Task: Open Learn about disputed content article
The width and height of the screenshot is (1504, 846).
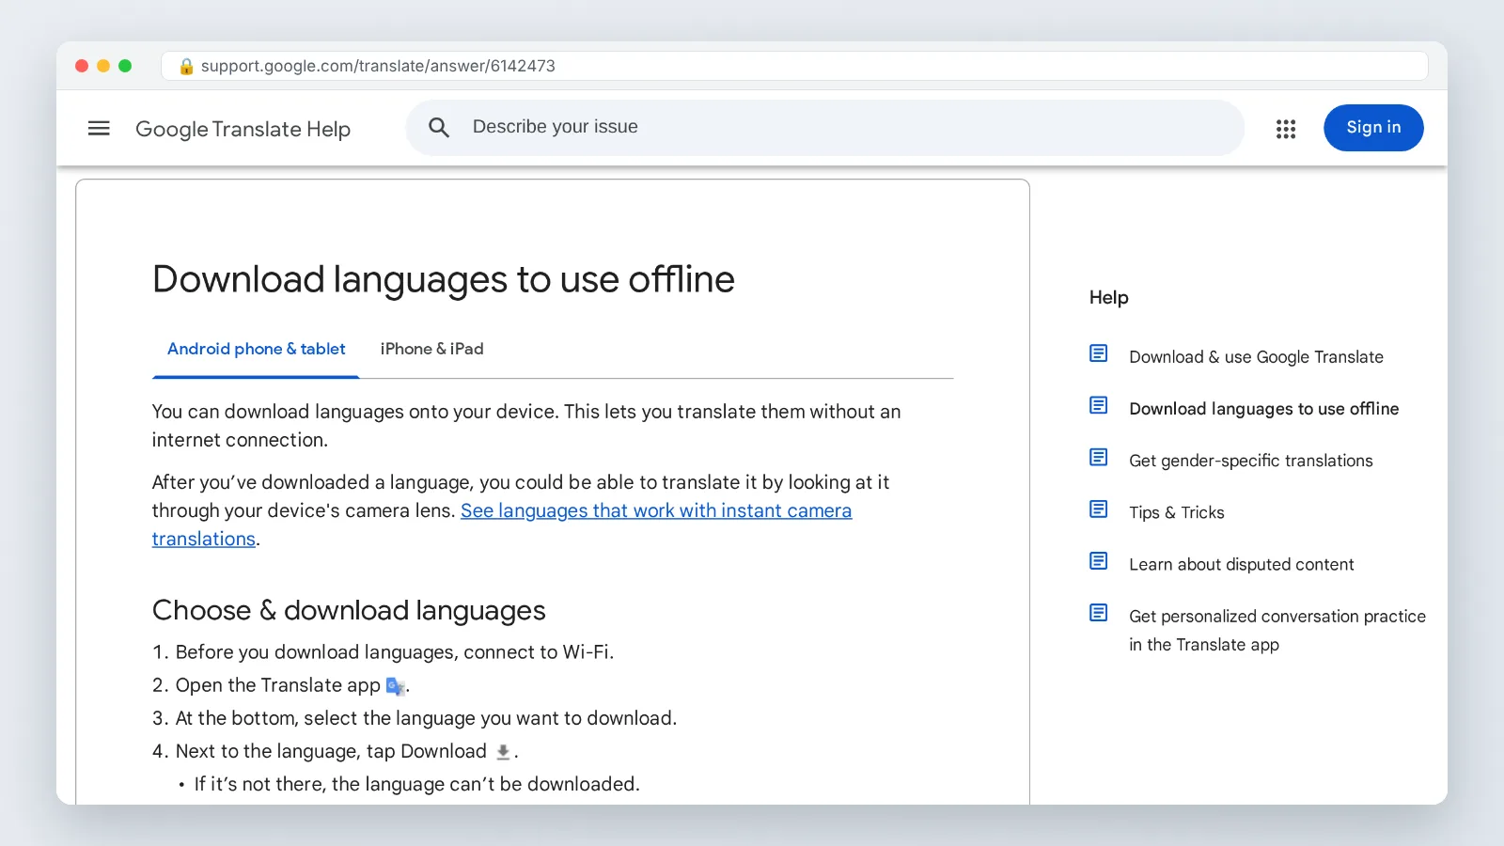Action: tap(1241, 564)
